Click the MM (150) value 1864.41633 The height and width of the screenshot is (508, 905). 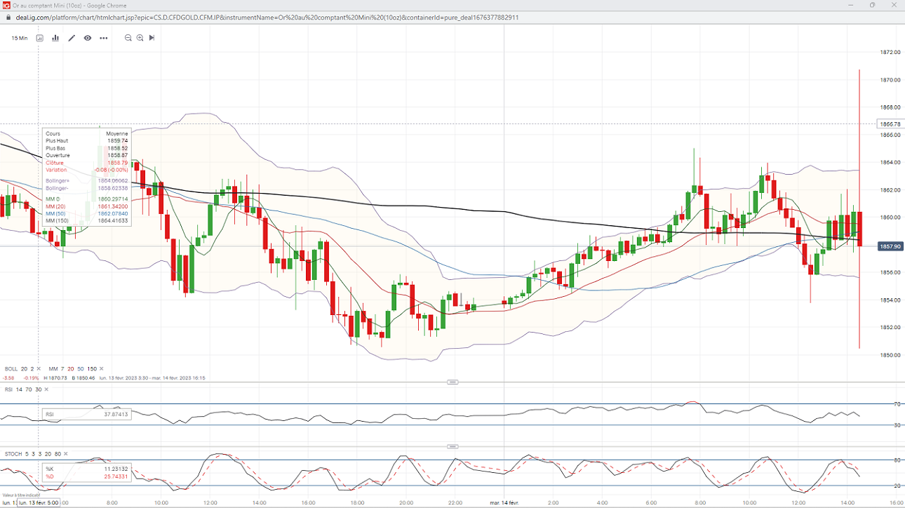pos(114,221)
